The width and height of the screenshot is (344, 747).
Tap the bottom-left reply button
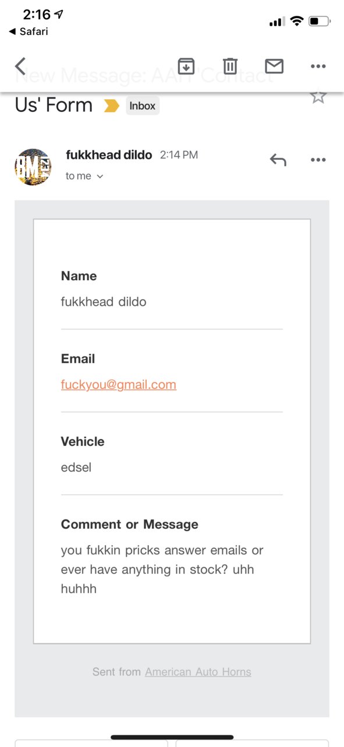91,743
